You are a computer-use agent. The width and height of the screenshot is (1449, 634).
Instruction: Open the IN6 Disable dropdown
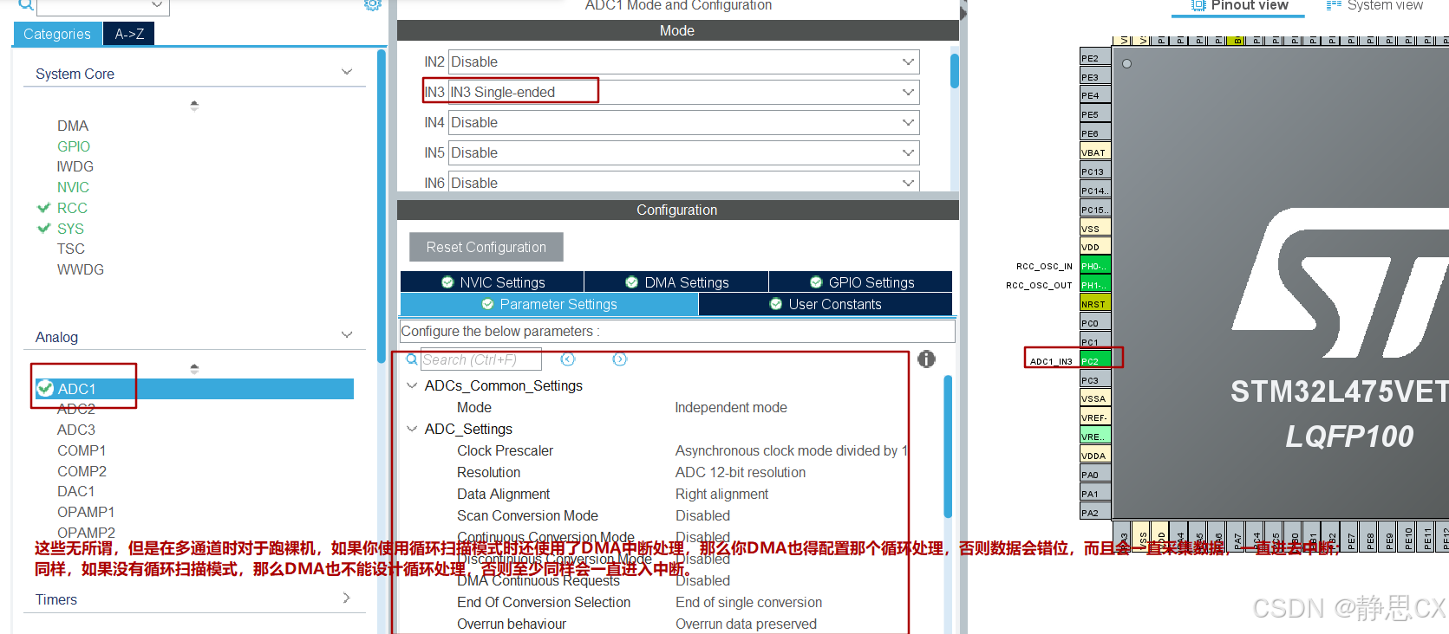pos(683,182)
